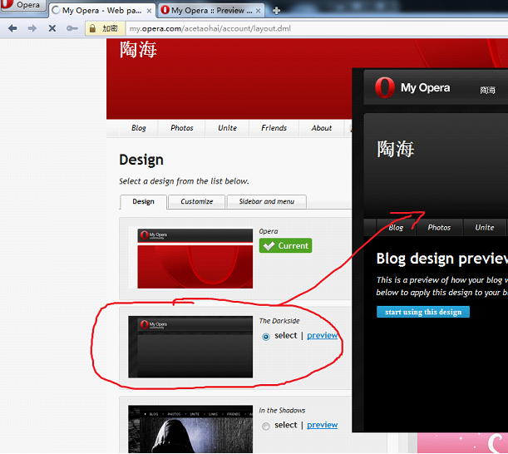Click the address bar URL field

coord(318,28)
